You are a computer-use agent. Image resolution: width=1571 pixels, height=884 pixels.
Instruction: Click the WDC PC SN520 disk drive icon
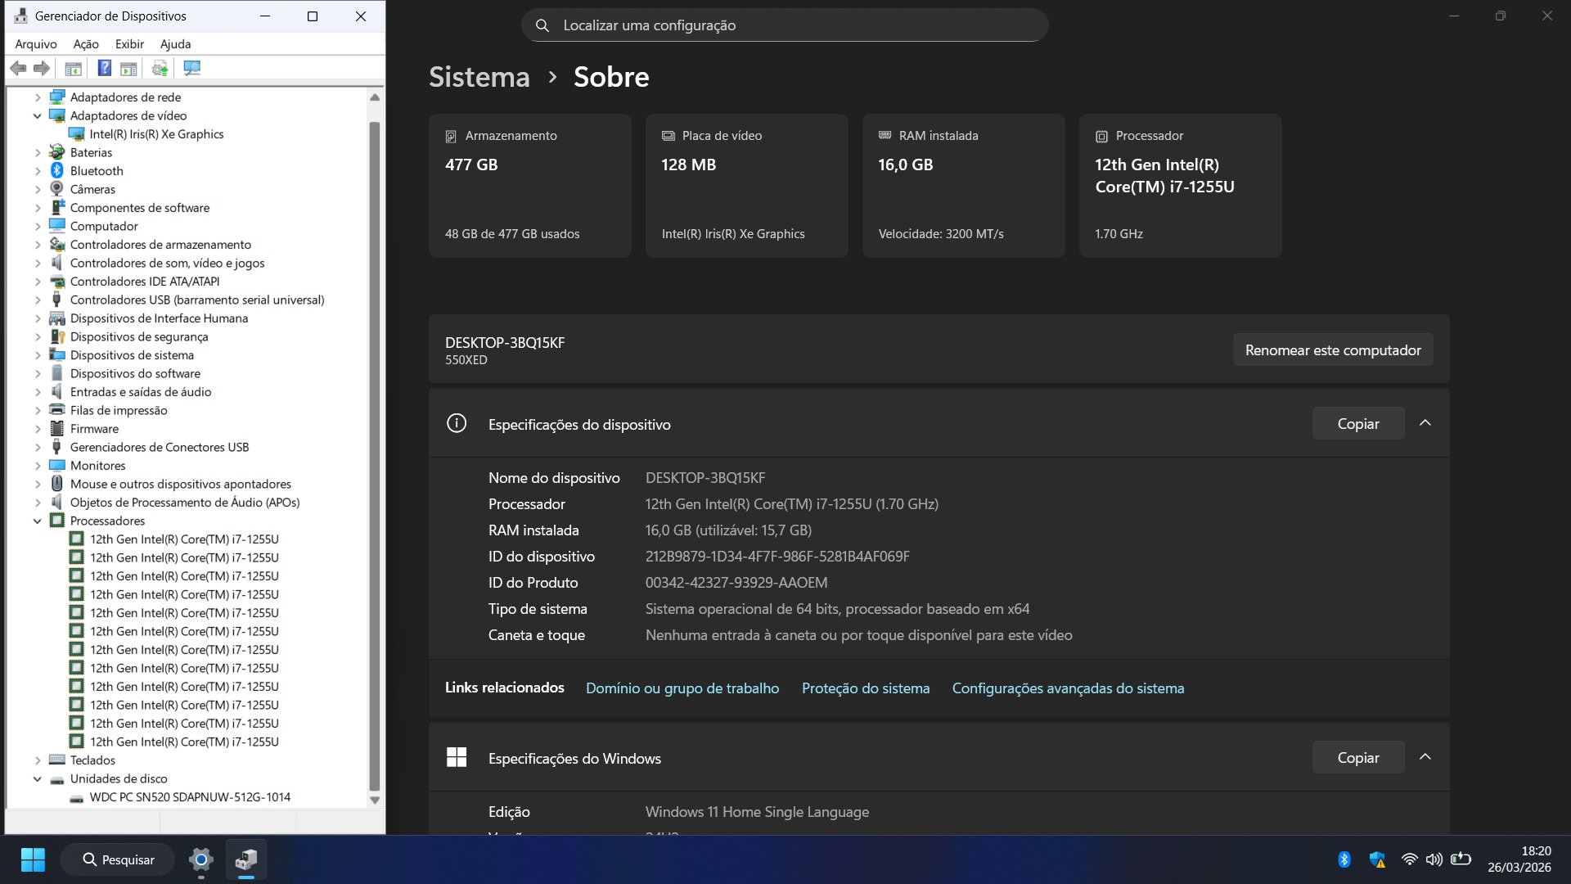click(x=76, y=797)
